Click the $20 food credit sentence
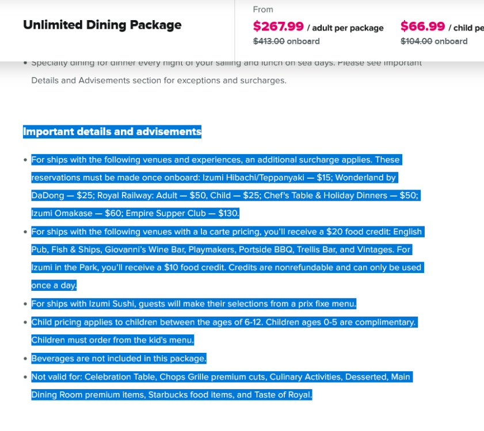Viewport: 484px width, 431px height. pyautogui.click(x=228, y=232)
